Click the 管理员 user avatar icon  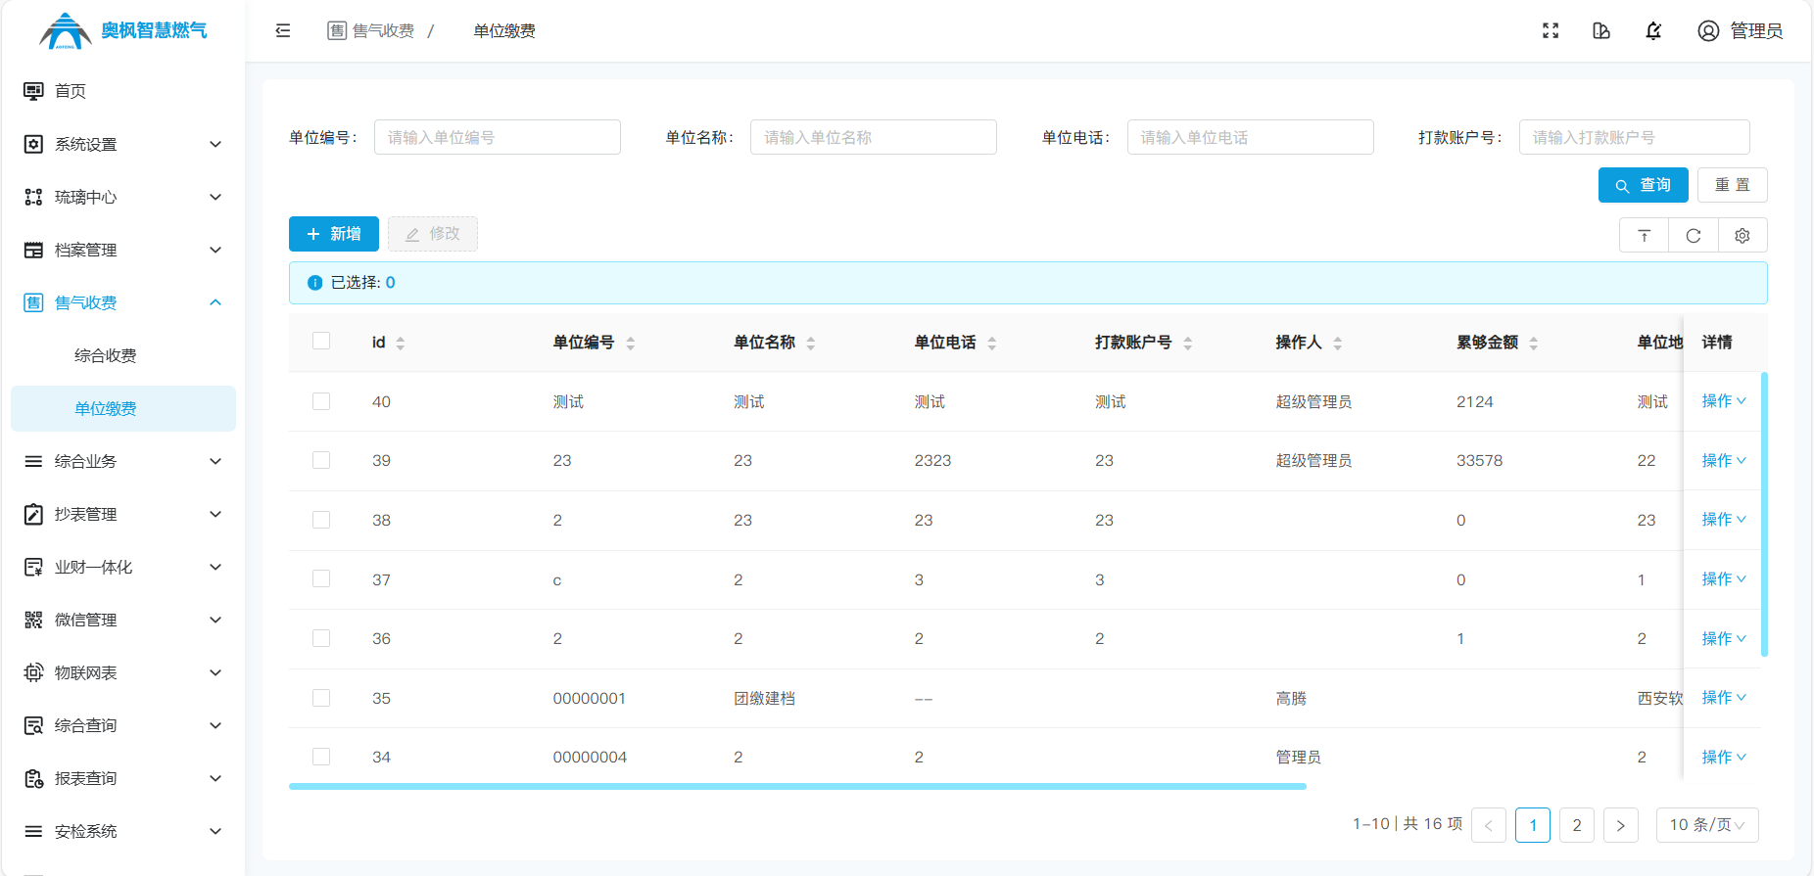(1708, 30)
